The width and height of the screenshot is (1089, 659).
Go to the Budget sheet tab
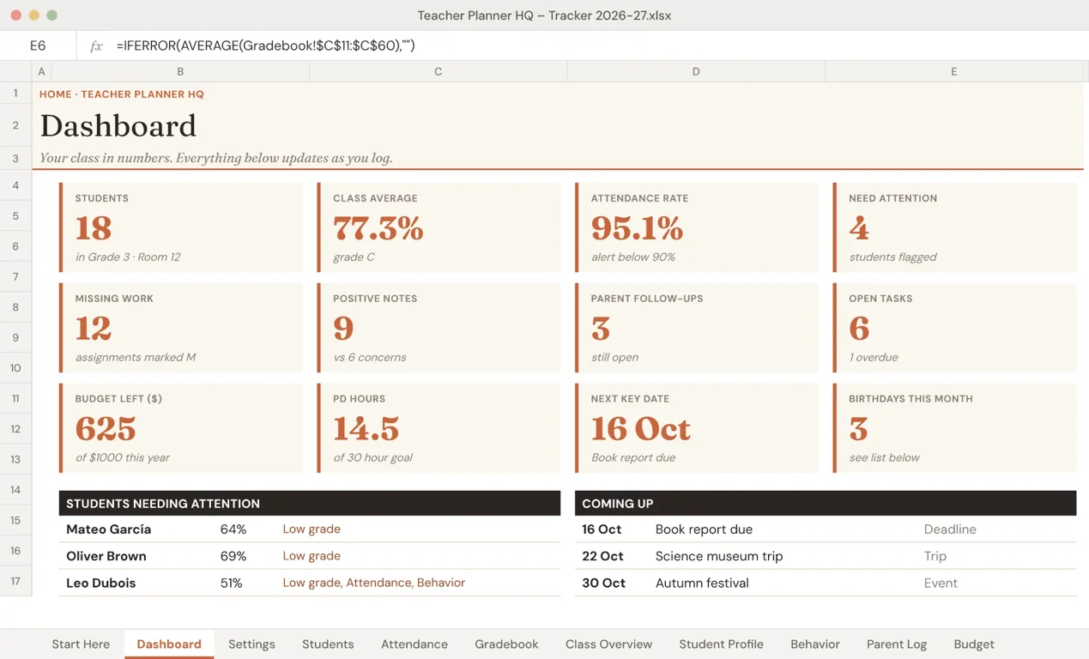(x=974, y=644)
